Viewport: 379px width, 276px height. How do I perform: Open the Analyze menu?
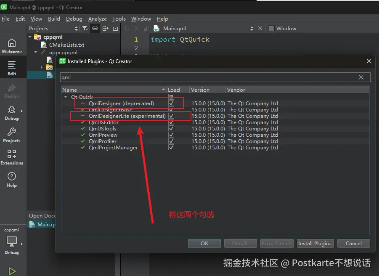pos(98,19)
